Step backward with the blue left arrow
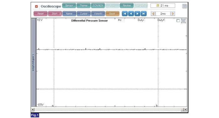This screenshot has width=219, height=118. (131, 14)
